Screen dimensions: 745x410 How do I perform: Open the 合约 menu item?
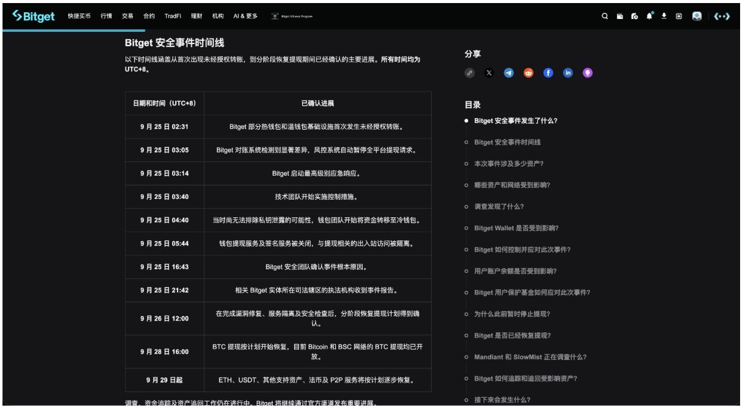pyautogui.click(x=149, y=16)
